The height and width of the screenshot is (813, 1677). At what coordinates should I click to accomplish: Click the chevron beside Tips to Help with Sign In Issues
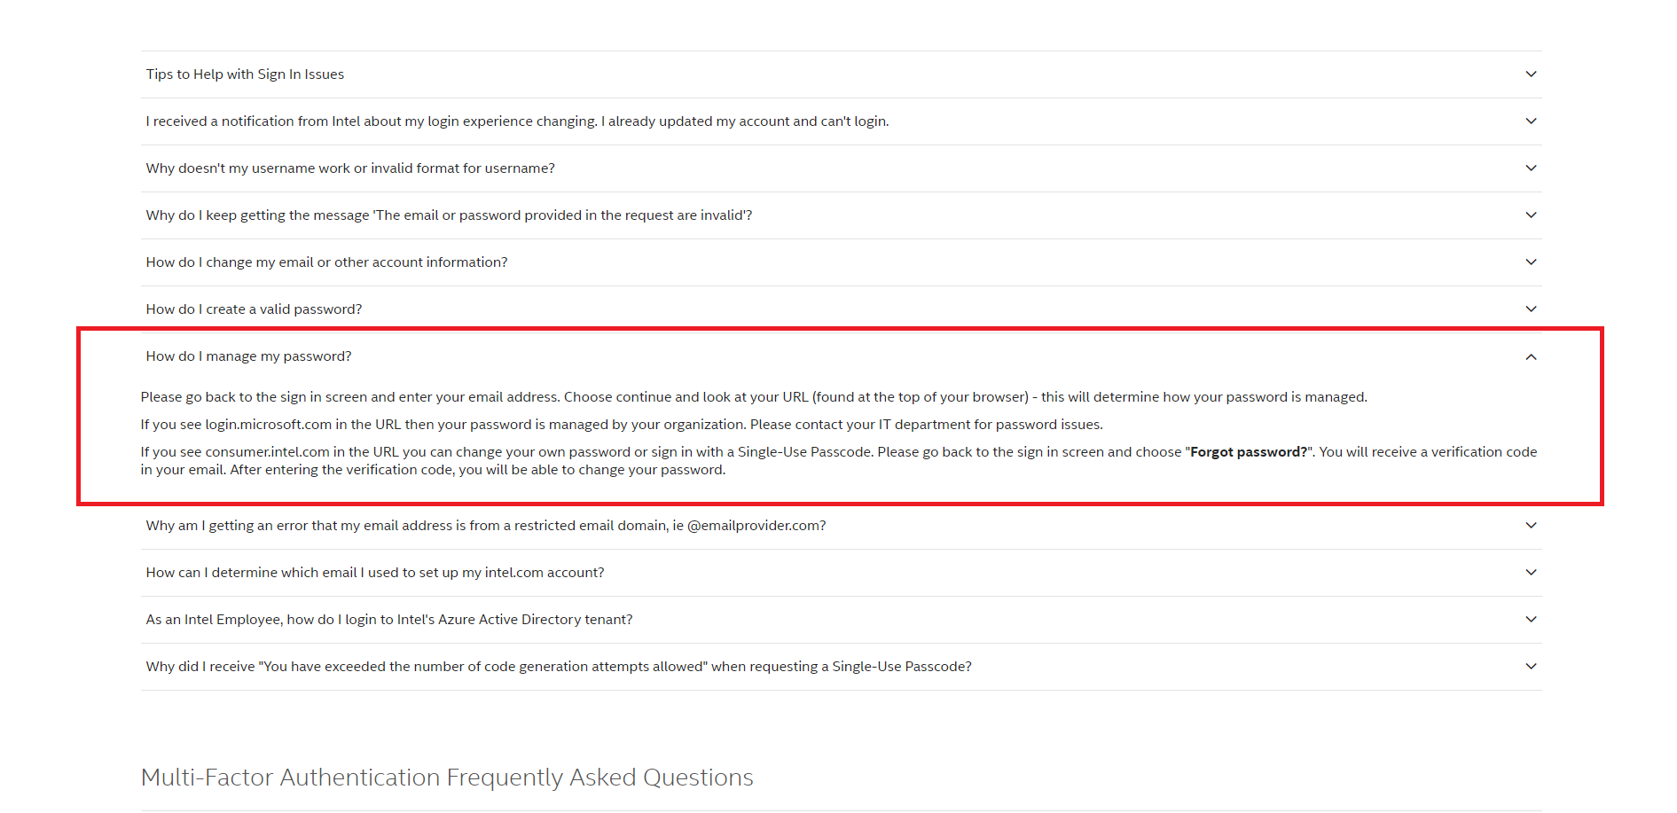click(x=1531, y=74)
